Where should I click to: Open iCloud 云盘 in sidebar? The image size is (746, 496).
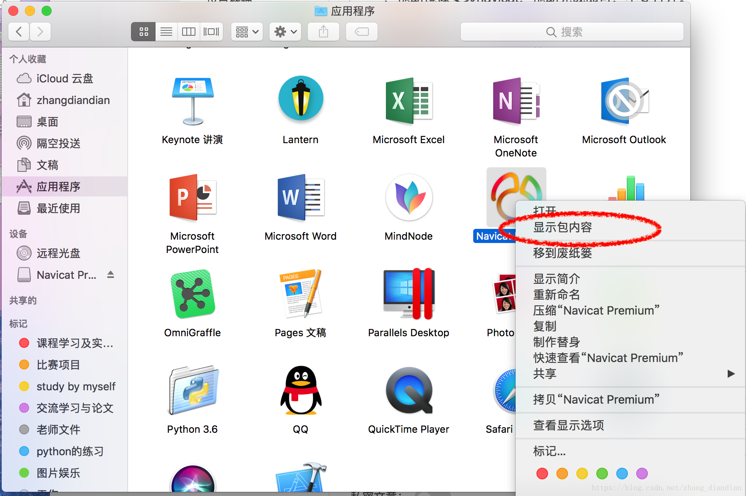64,79
